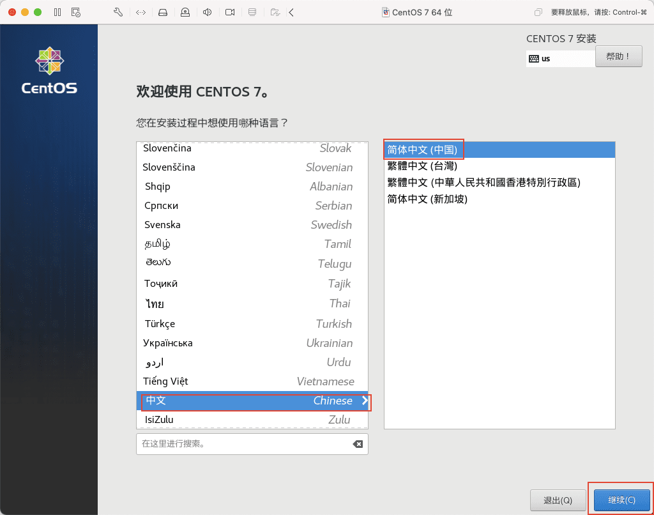Screen dimensions: 654x515
Task: Click the hard disk icon
Action: click(x=163, y=12)
